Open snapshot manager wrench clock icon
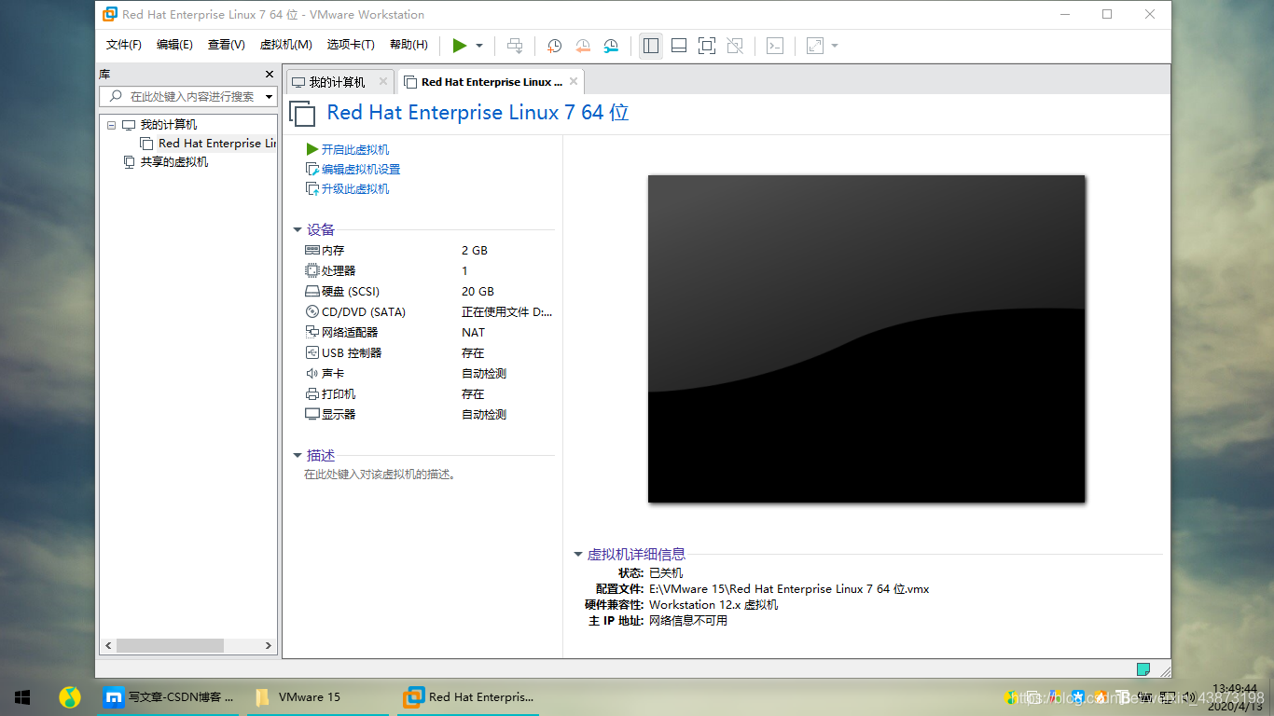The image size is (1274, 716). tap(611, 45)
